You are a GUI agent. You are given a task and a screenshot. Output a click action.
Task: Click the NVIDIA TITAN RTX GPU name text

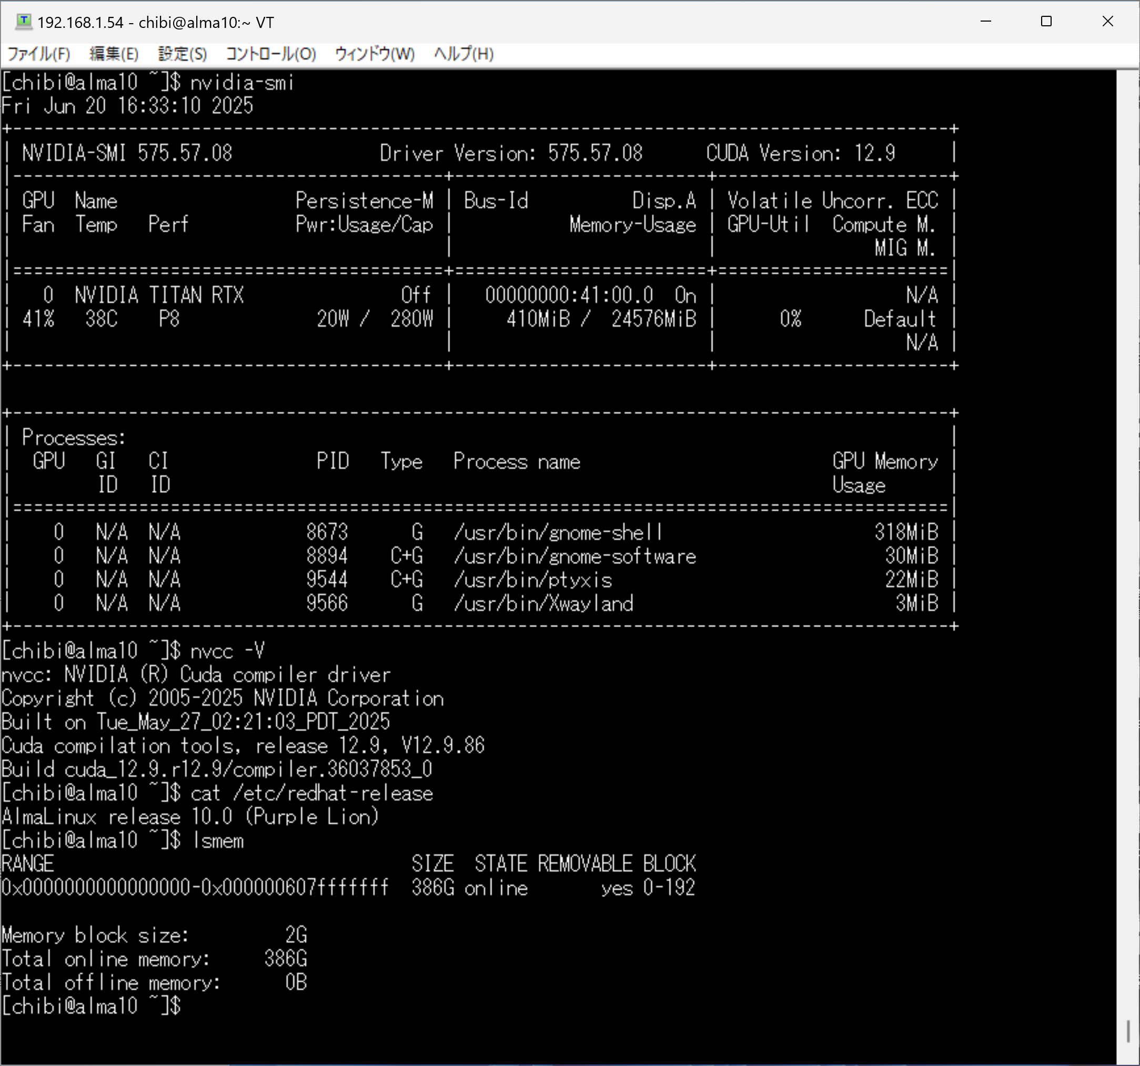[159, 295]
